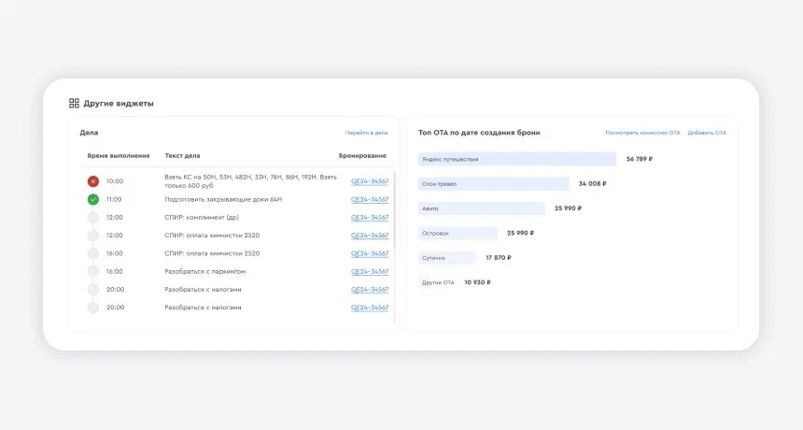Click the red cross status icon at 10:00
The height and width of the screenshot is (430, 803).
(x=92, y=181)
